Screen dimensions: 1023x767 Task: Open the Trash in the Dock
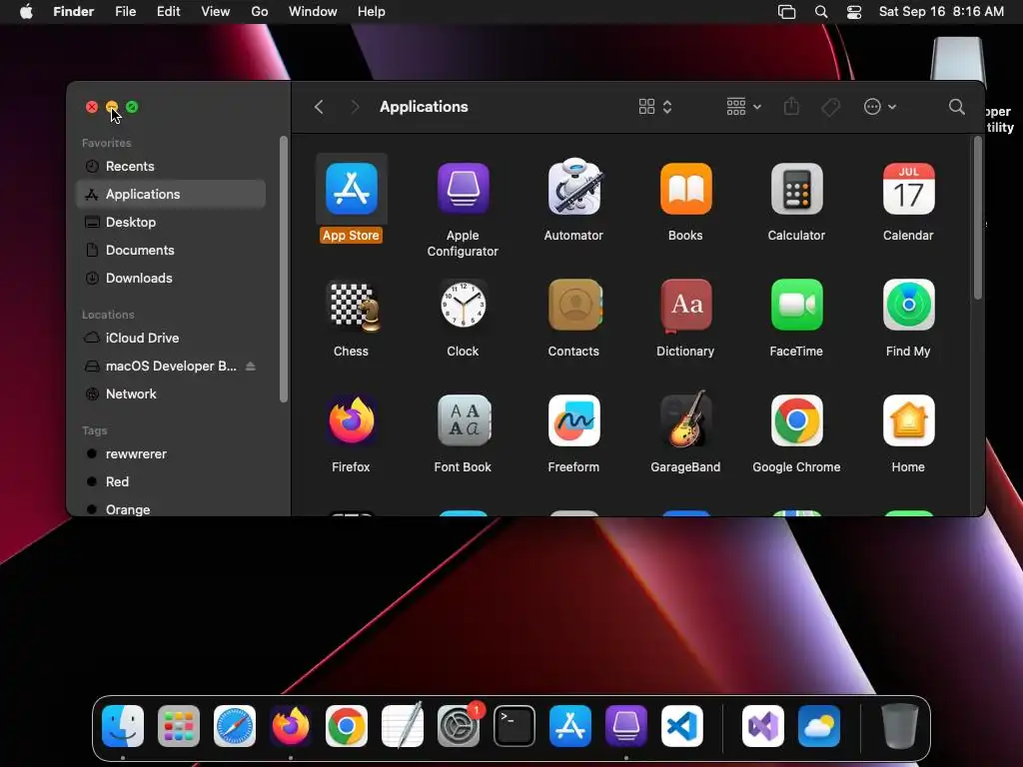pyautogui.click(x=900, y=726)
